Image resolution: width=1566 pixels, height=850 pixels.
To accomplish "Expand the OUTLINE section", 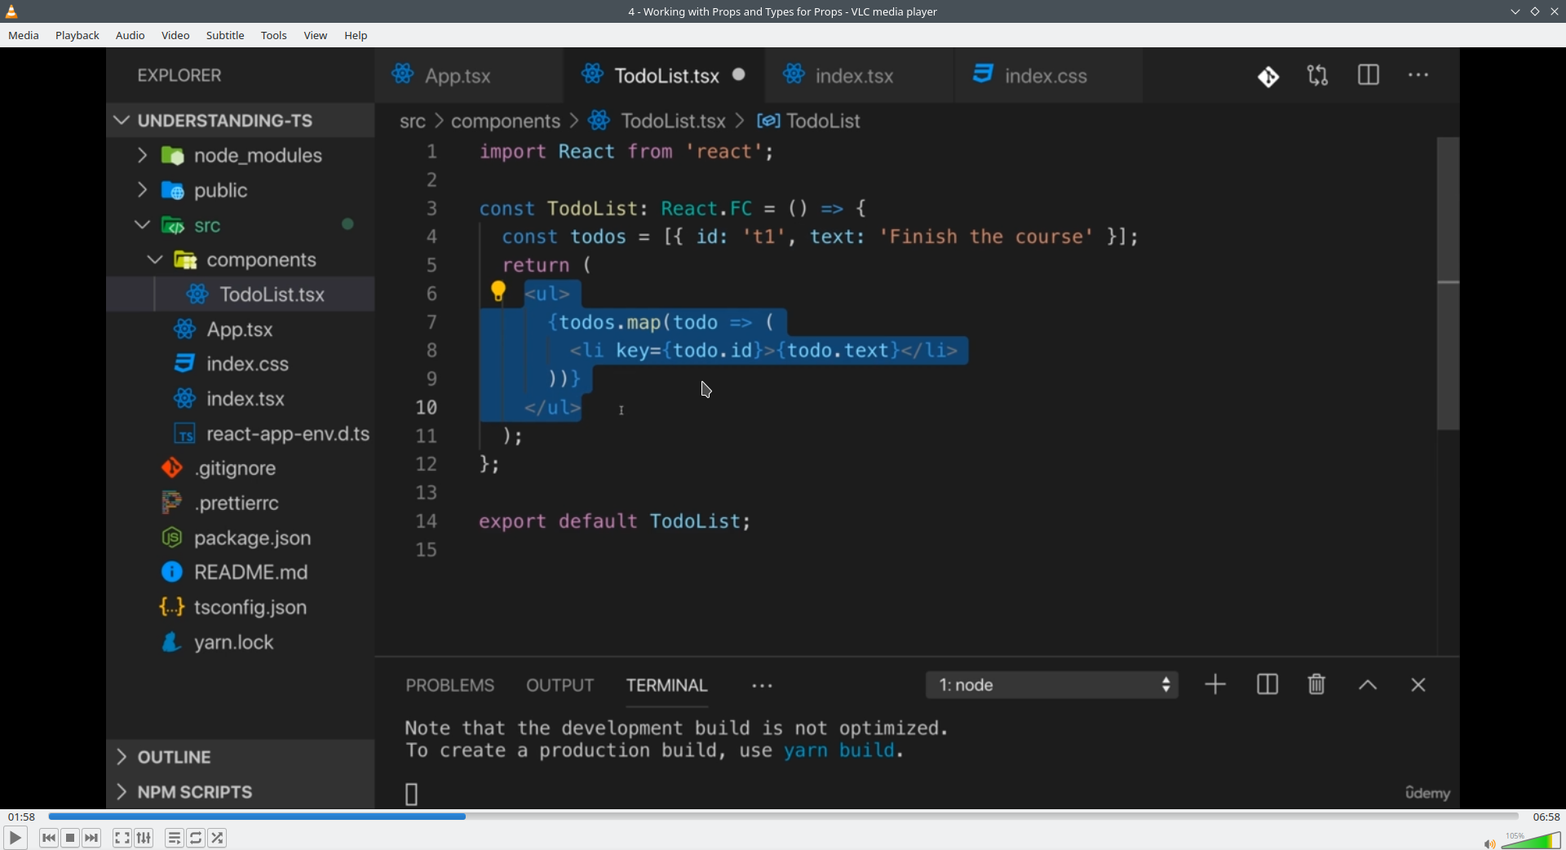I will click(241, 757).
